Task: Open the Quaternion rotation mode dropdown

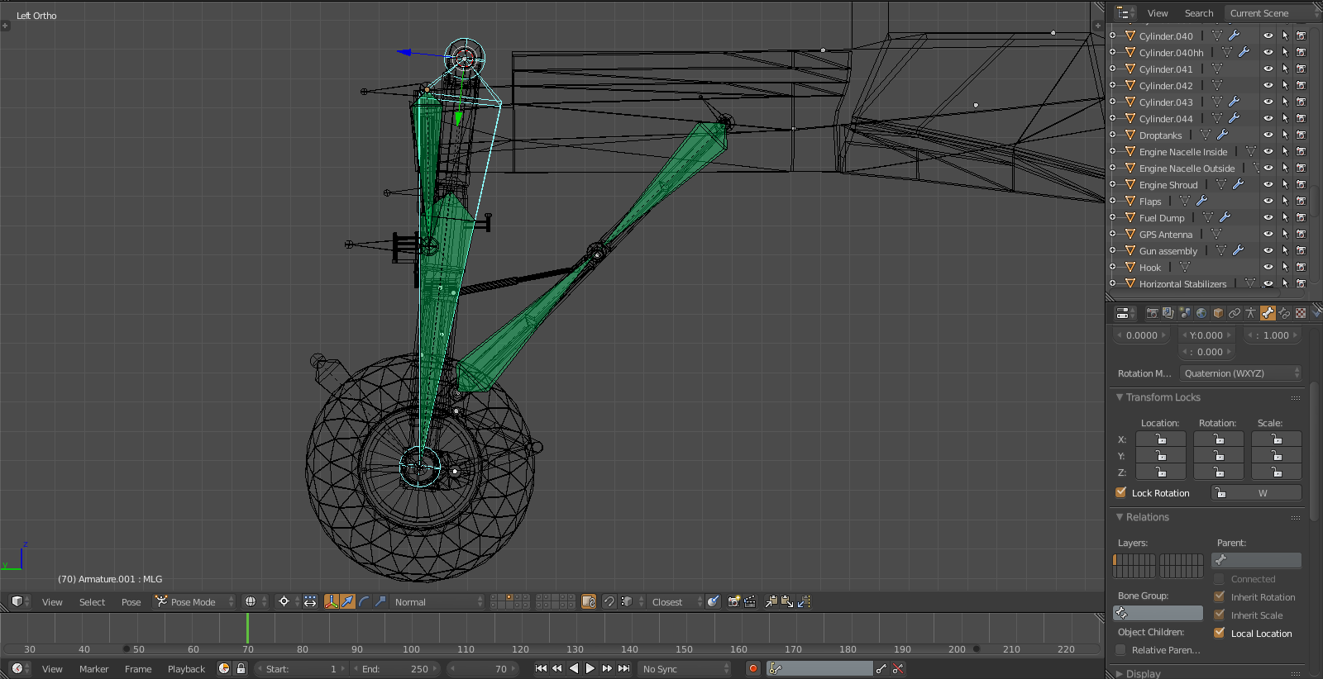Action: pyautogui.click(x=1240, y=373)
